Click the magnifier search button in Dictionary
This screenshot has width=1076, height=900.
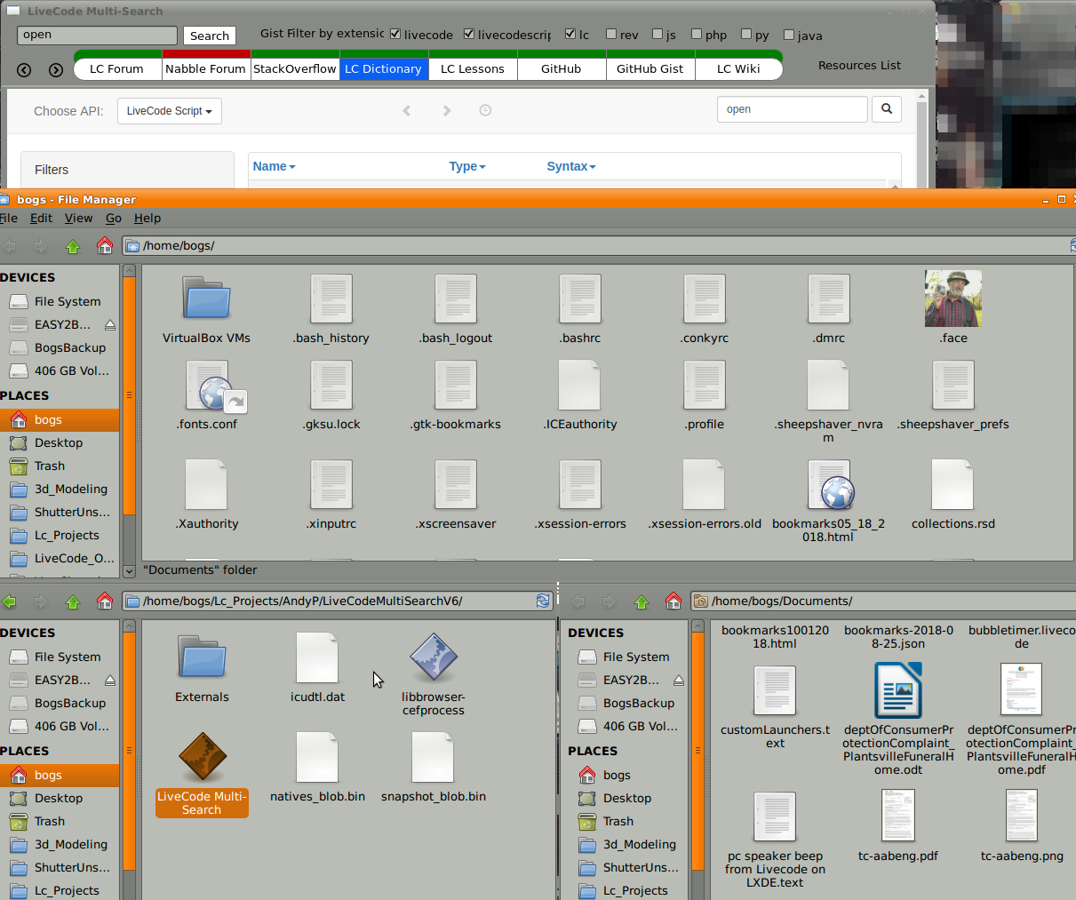886,109
